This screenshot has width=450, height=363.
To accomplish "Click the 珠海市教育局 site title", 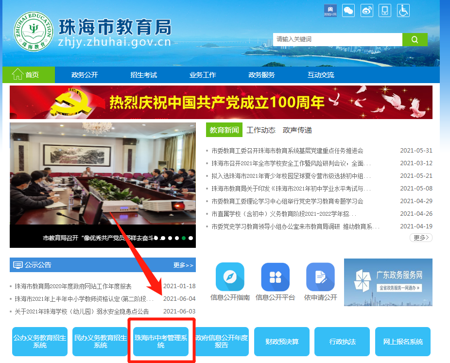I will (x=115, y=27).
